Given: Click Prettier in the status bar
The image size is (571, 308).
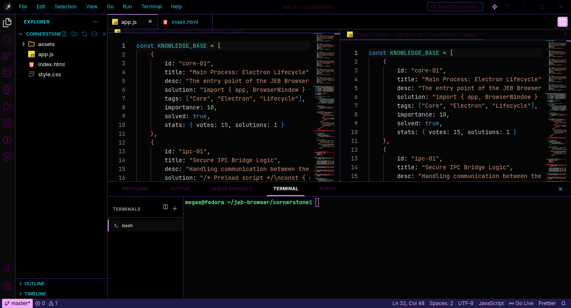Looking at the screenshot, I should tap(547, 303).
